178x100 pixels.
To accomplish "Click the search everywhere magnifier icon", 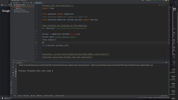I will (x=164, y=1).
